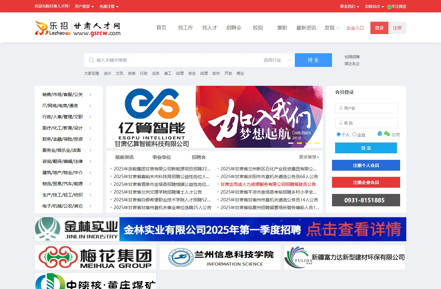
Task: Click the Lezhao gsrcw.com site logo
Action: [x=78, y=28]
